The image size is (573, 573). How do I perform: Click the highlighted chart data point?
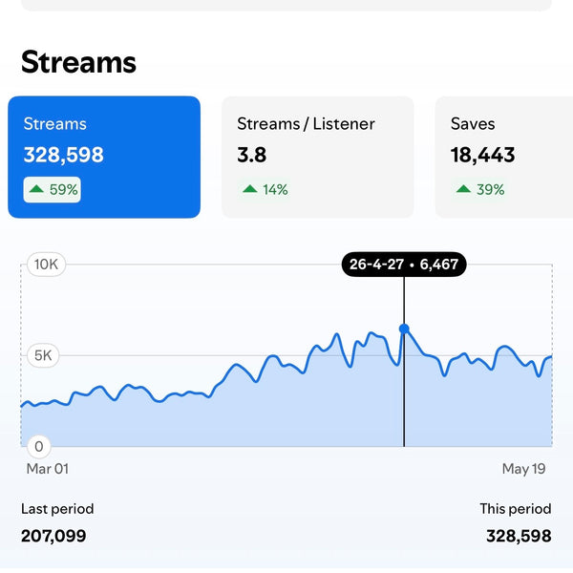click(x=404, y=329)
